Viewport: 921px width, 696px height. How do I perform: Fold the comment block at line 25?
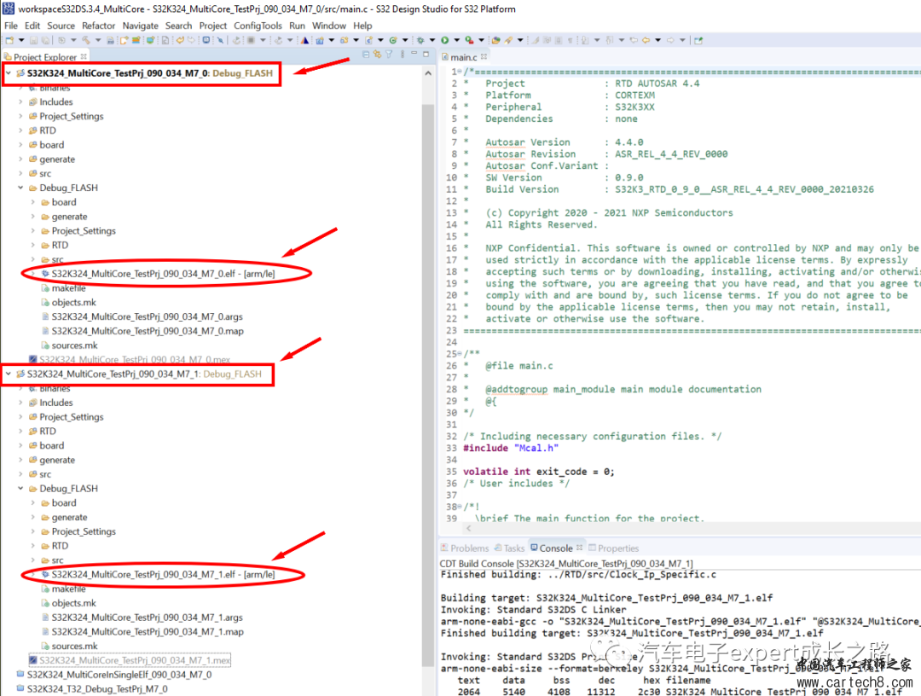point(460,354)
